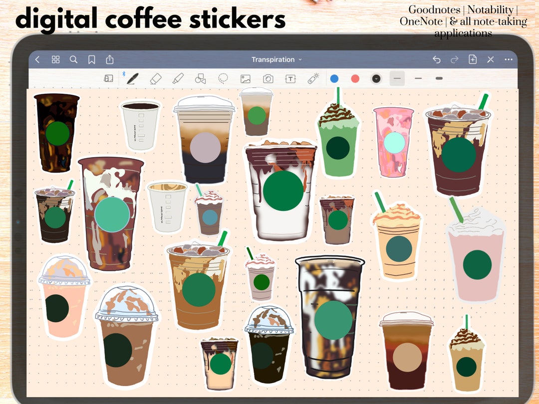Image resolution: width=539 pixels, height=404 pixels.
Task: Undo the last action
Action: pos(437,59)
